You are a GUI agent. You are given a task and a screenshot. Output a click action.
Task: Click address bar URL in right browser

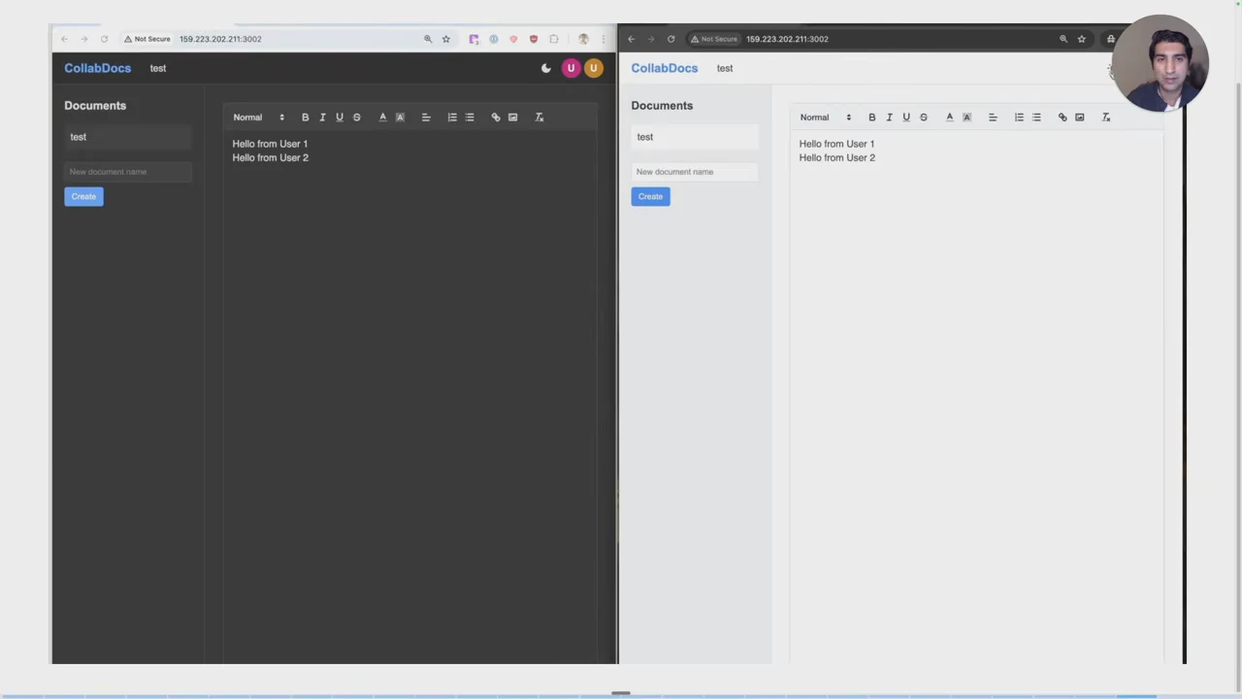(787, 39)
